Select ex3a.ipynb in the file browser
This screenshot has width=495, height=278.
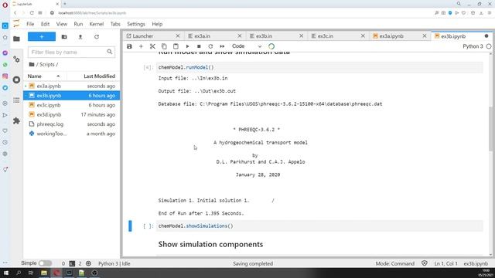(x=71, y=86)
